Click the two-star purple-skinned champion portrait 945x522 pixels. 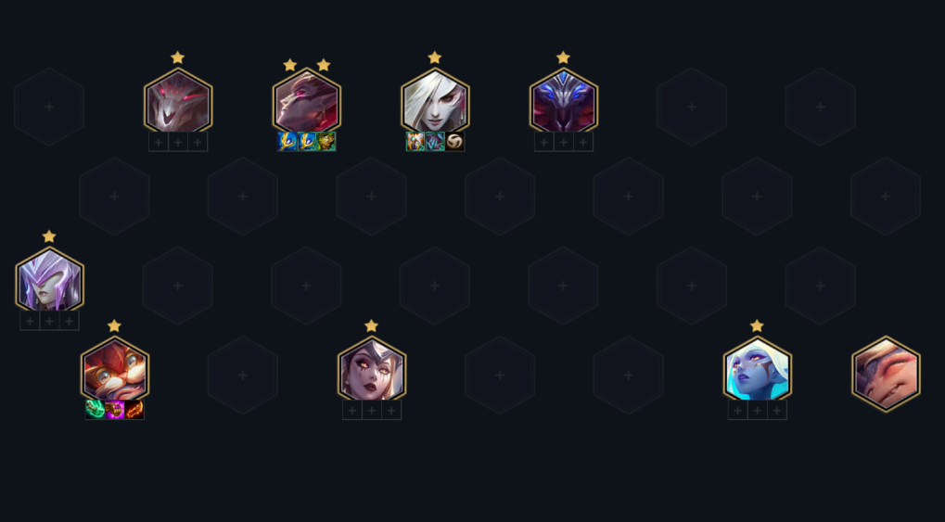(307, 101)
